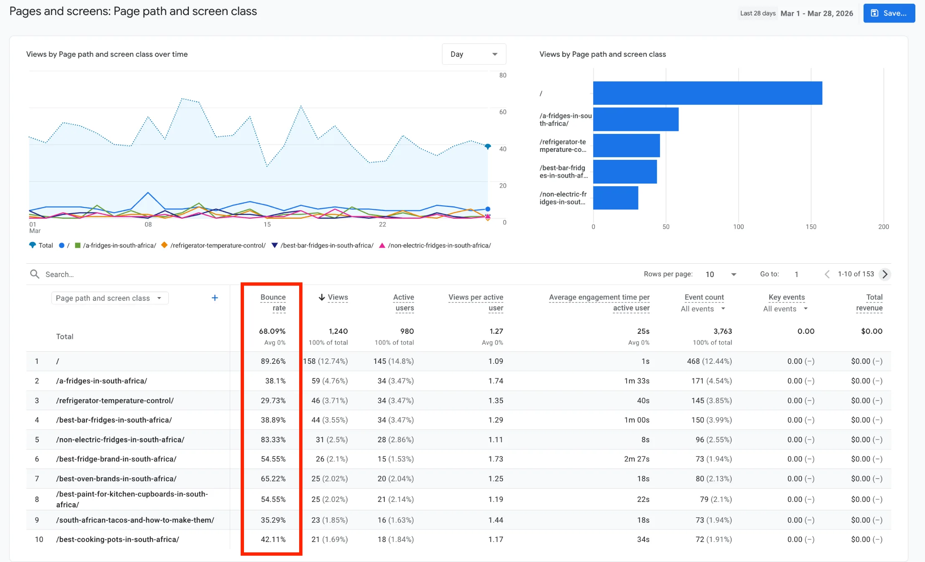Toggle /a-fridges-in-south-africa/ legend entry
This screenshot has width=925, height=562.
coord(115,245)
